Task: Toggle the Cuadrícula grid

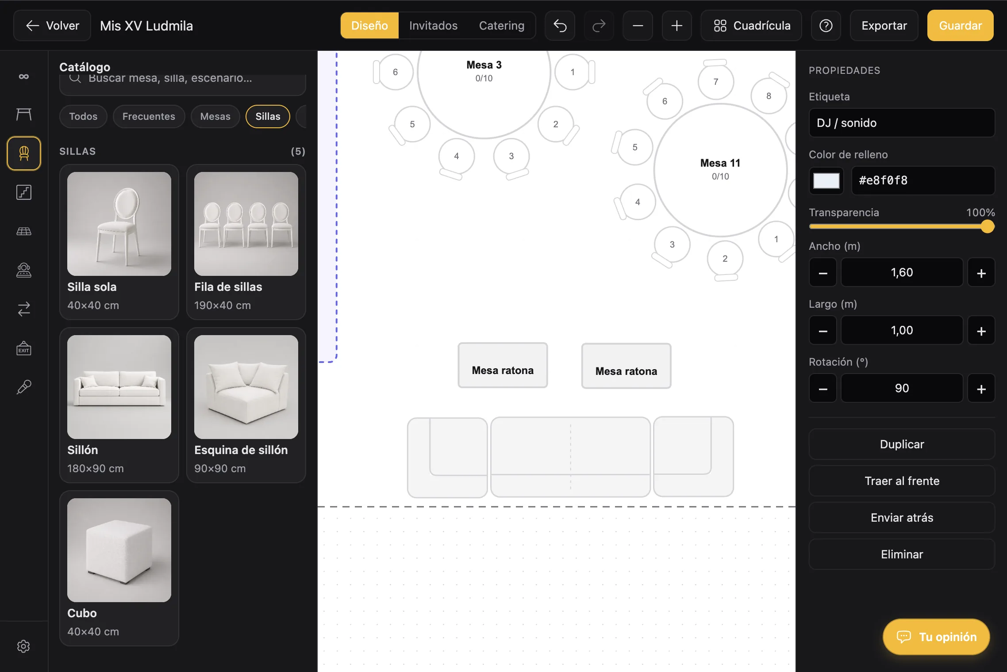Action: tap(751, 26)
